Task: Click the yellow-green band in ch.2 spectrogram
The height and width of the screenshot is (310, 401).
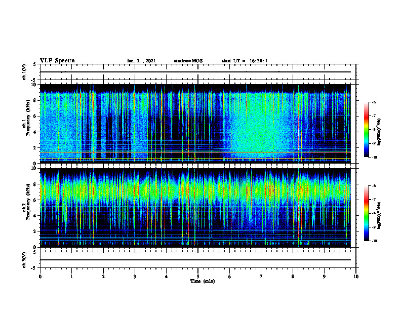Action: 195,190
